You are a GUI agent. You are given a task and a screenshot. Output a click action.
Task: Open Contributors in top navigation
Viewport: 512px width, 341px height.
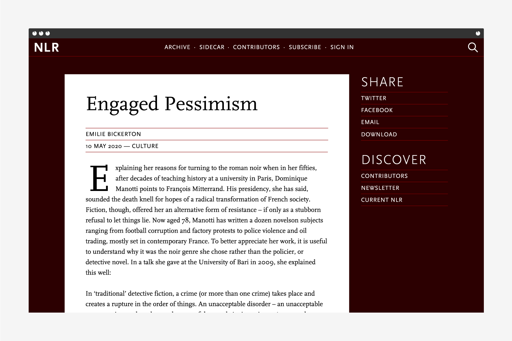pyautogui.click(x=256, y=47)
